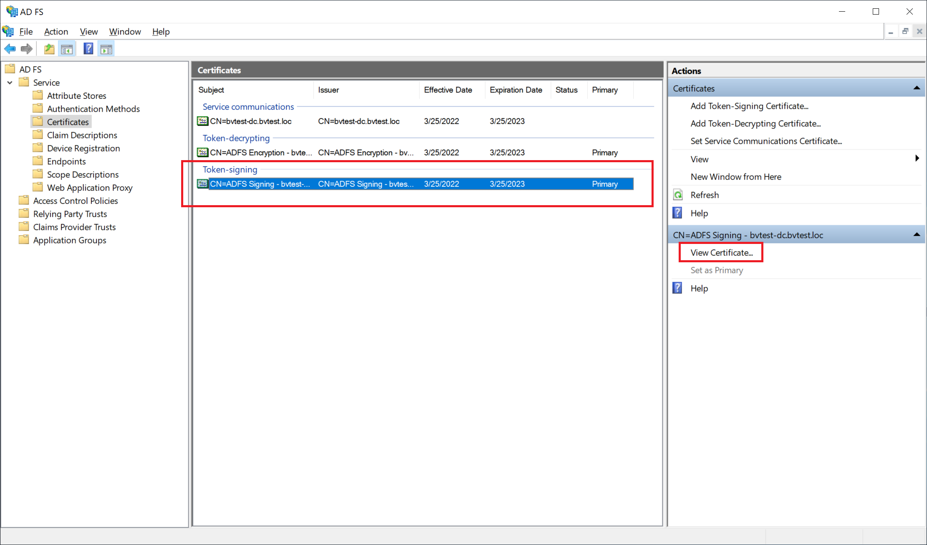Image resolution: width=927 pixels, height=545 pixels.
Task: Select CN=ADFS Signing subject cell
Action: click(260, 184)
